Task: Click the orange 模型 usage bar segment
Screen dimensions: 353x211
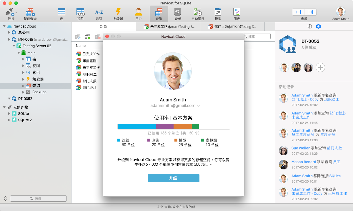Action: [183, 127]
